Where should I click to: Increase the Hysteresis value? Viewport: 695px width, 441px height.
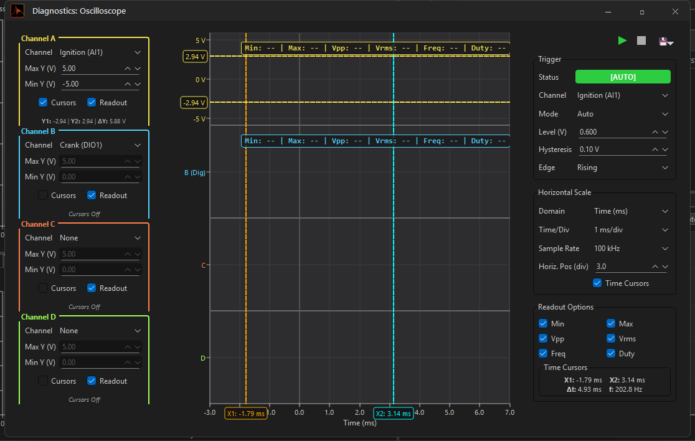(x=655, y=150)
